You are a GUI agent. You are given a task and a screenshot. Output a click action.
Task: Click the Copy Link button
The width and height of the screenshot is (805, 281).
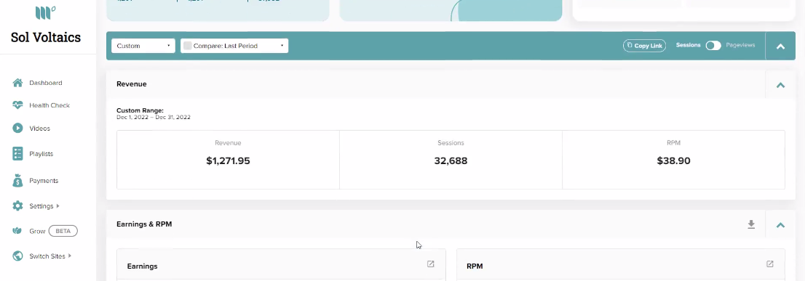[644, 46]
